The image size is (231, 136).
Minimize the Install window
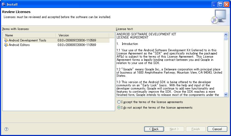pos(214,5)
